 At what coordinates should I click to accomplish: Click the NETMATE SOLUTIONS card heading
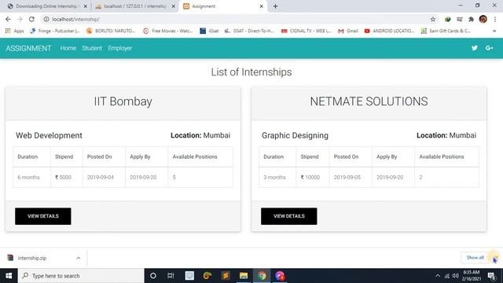point(369,101)
